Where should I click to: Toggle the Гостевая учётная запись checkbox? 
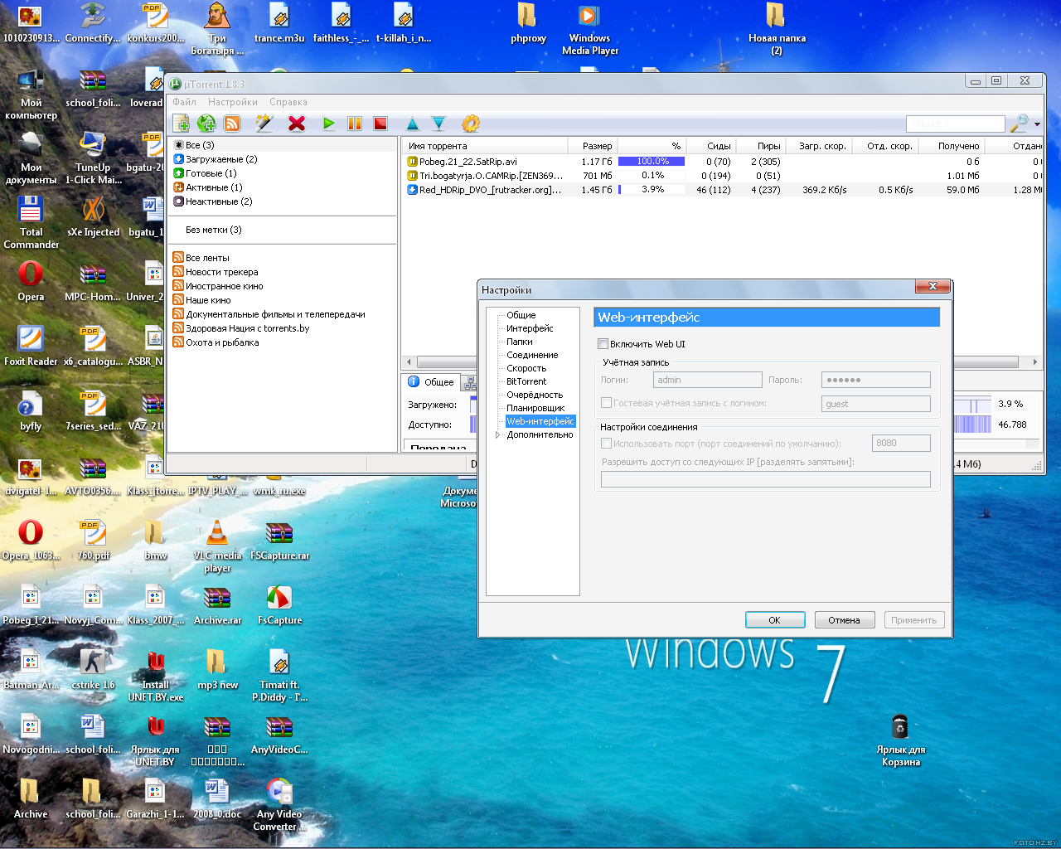606,403
